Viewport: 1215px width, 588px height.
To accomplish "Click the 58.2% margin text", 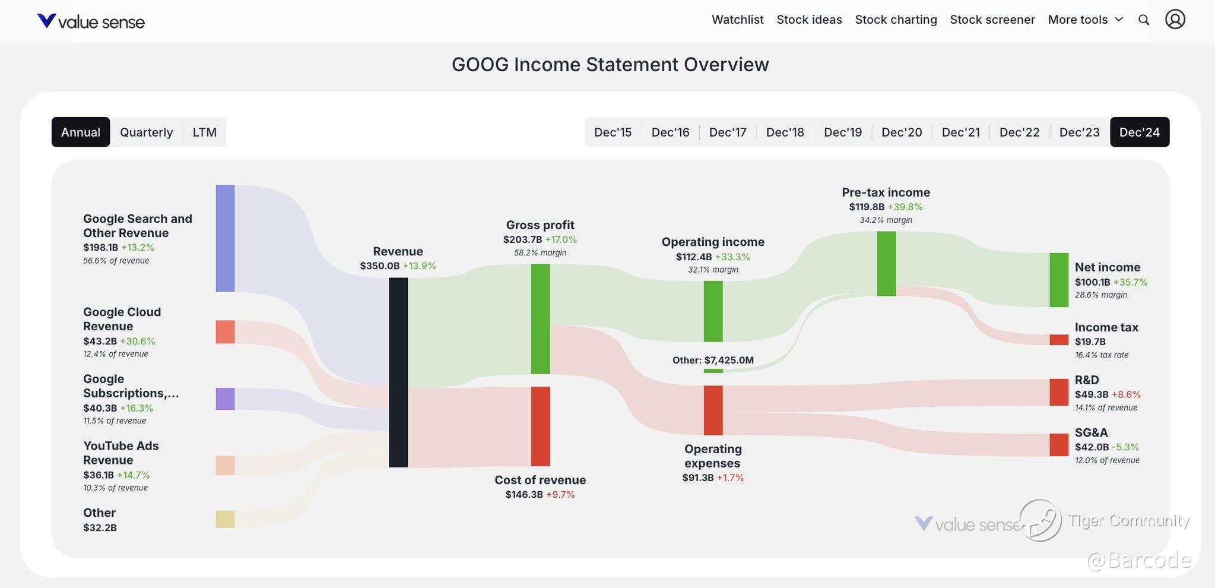I will point(540,252).
